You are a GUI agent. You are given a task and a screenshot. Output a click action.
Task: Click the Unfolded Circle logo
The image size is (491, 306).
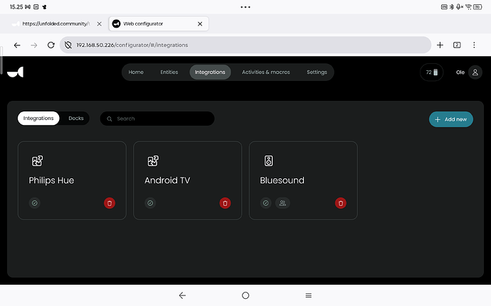[16, 72]
